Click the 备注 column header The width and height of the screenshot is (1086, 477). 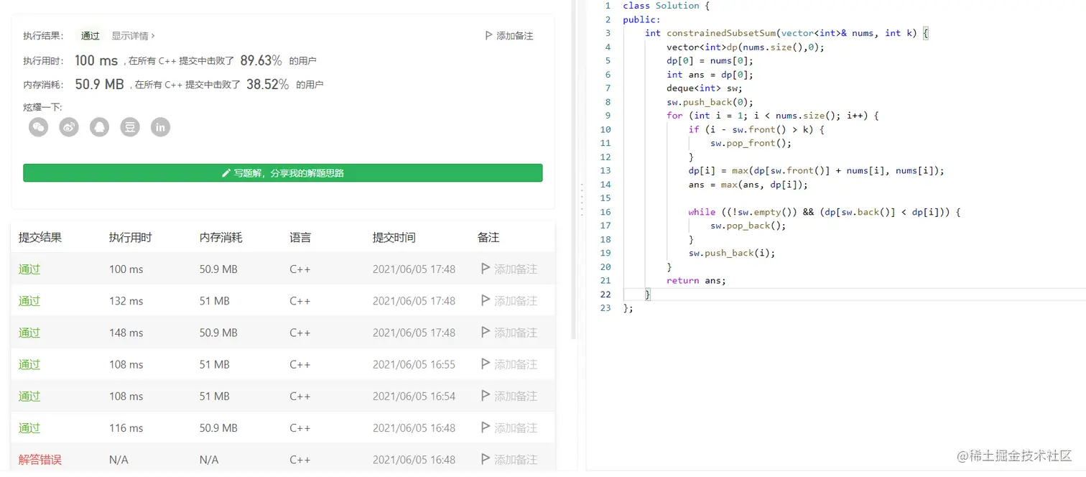[x=488, y=237]
